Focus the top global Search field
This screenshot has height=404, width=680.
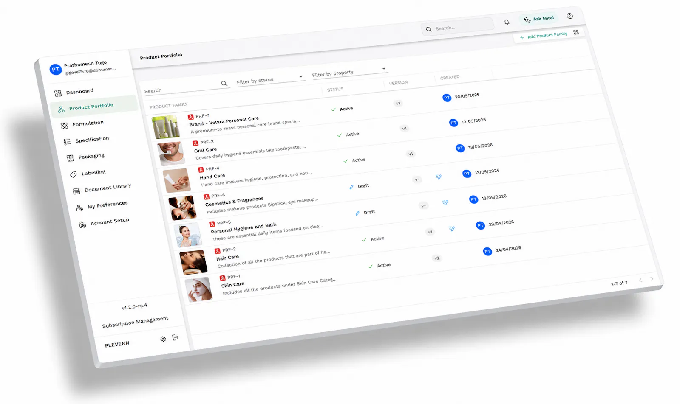(x=457, y=27)
